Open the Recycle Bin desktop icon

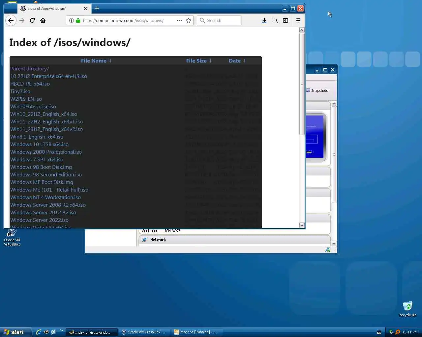(407, 309)
